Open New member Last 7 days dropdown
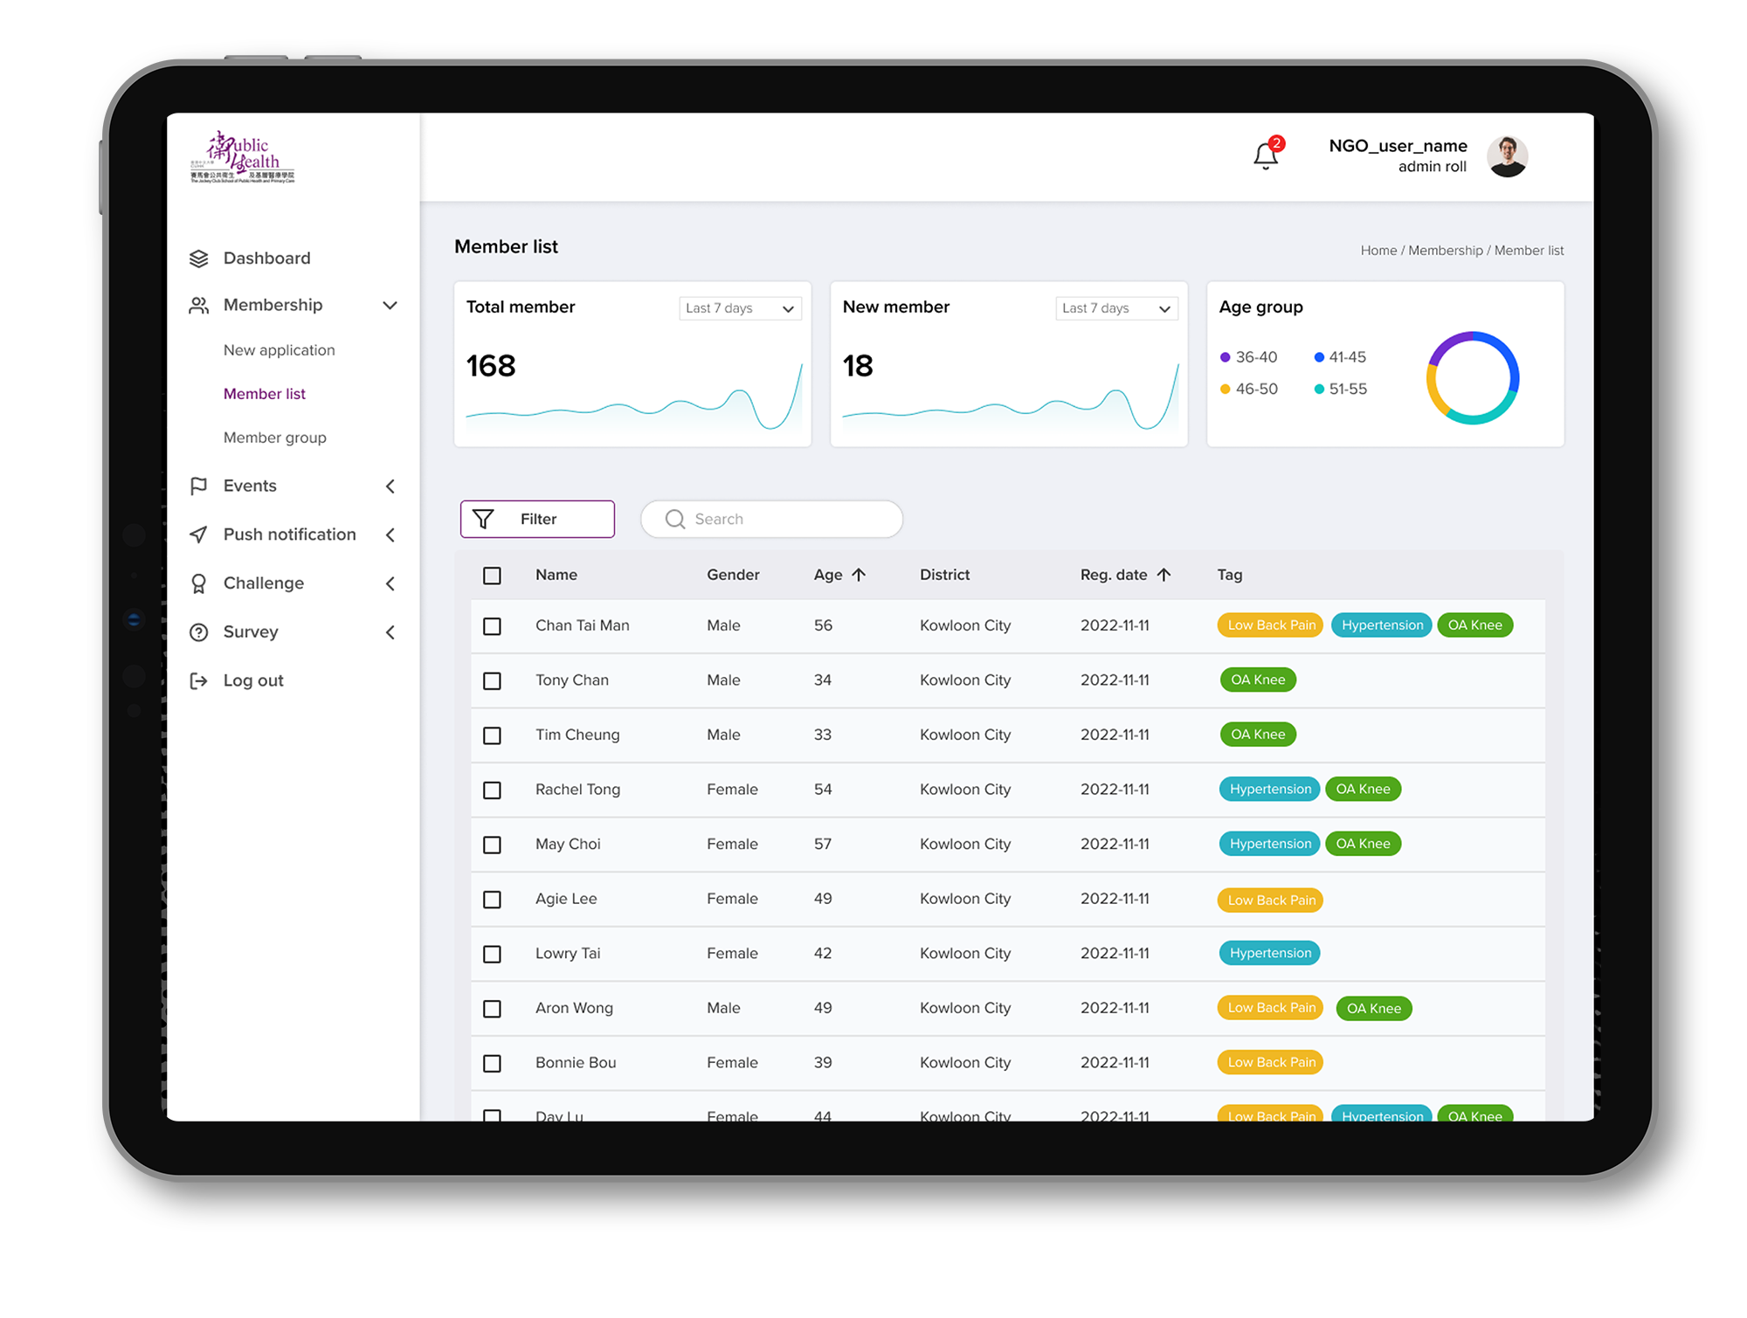 (1116, 308)
